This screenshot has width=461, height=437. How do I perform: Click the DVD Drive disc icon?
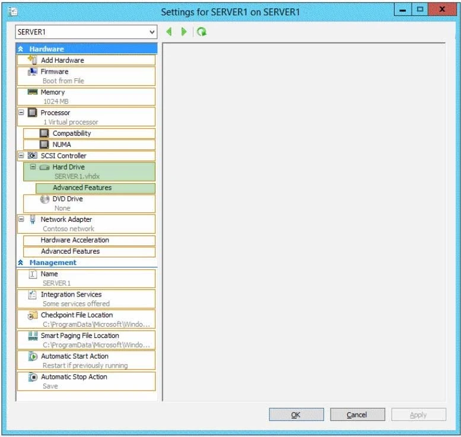point(44,199)
